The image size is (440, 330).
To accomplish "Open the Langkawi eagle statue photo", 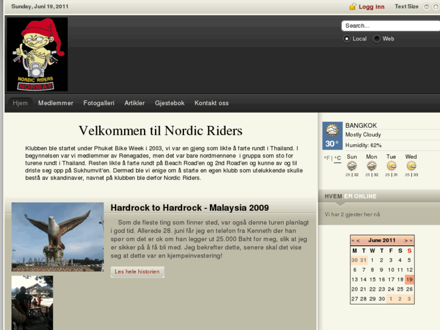I will click(x=57, y=237).
